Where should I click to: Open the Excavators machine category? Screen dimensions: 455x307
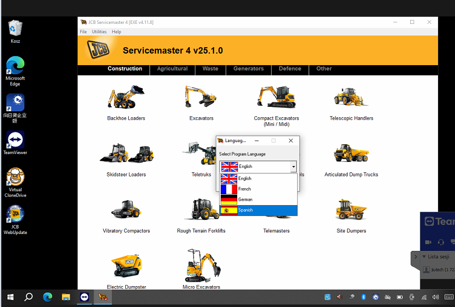tap(201, 103)
